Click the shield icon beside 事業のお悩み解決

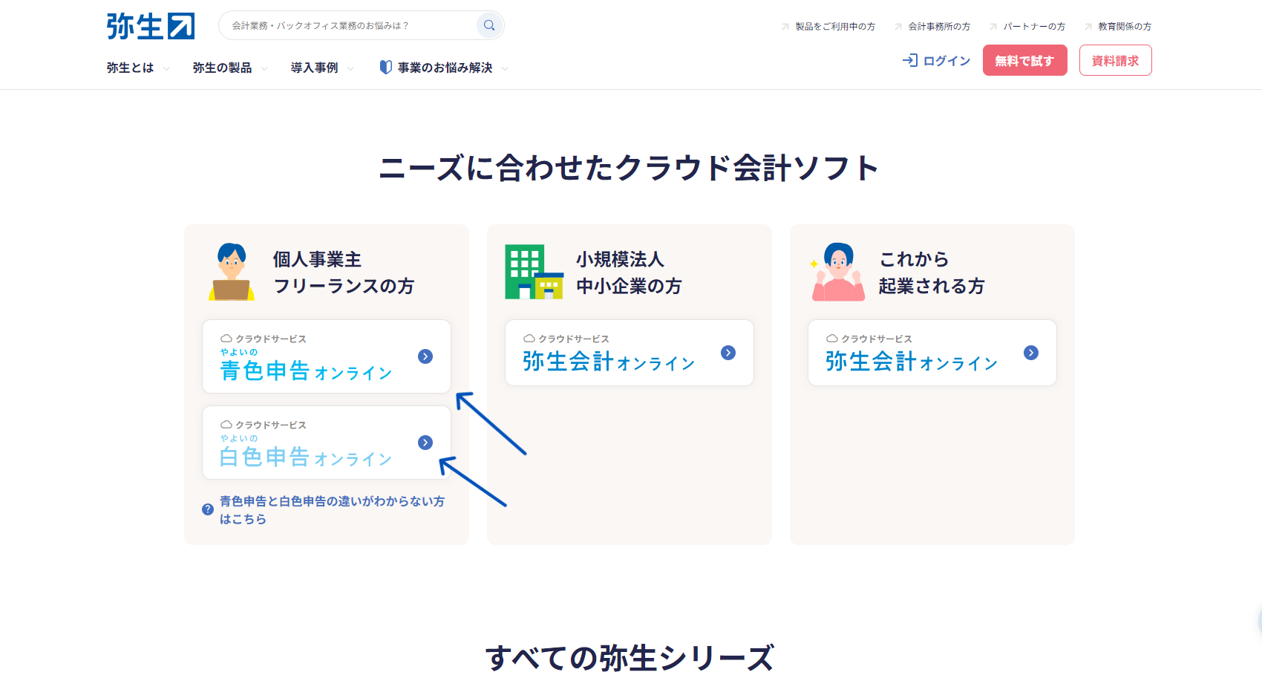(386, 67)
